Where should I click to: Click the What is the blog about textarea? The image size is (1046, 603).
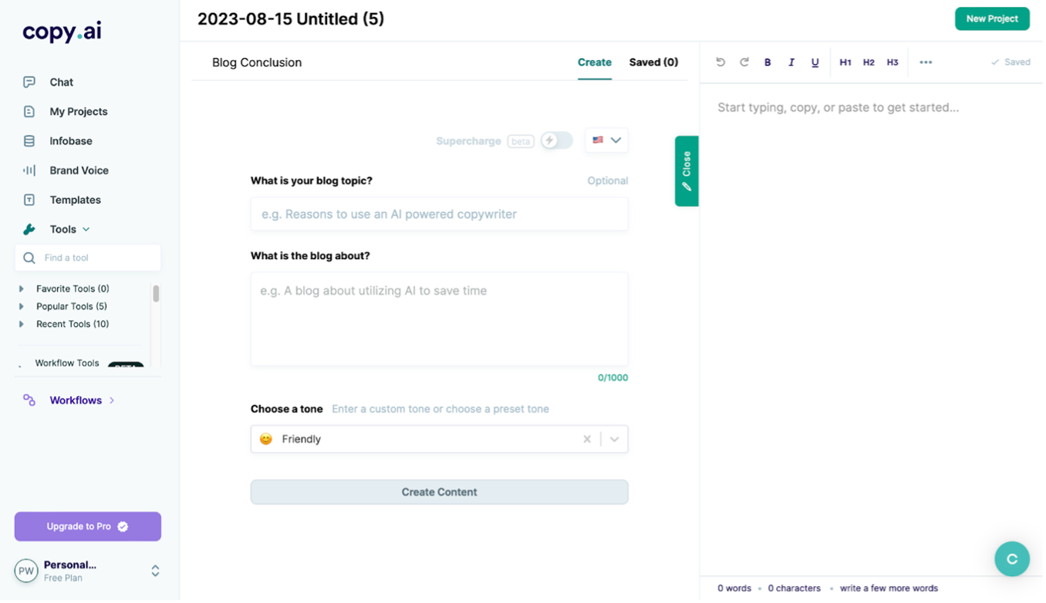point(440,319)
